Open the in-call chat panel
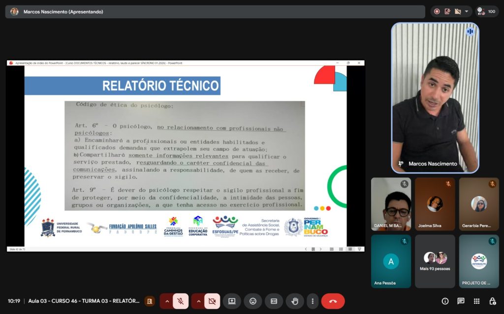Screen dimensions: 504x314 pyautogui.click(x=461, y=301)
